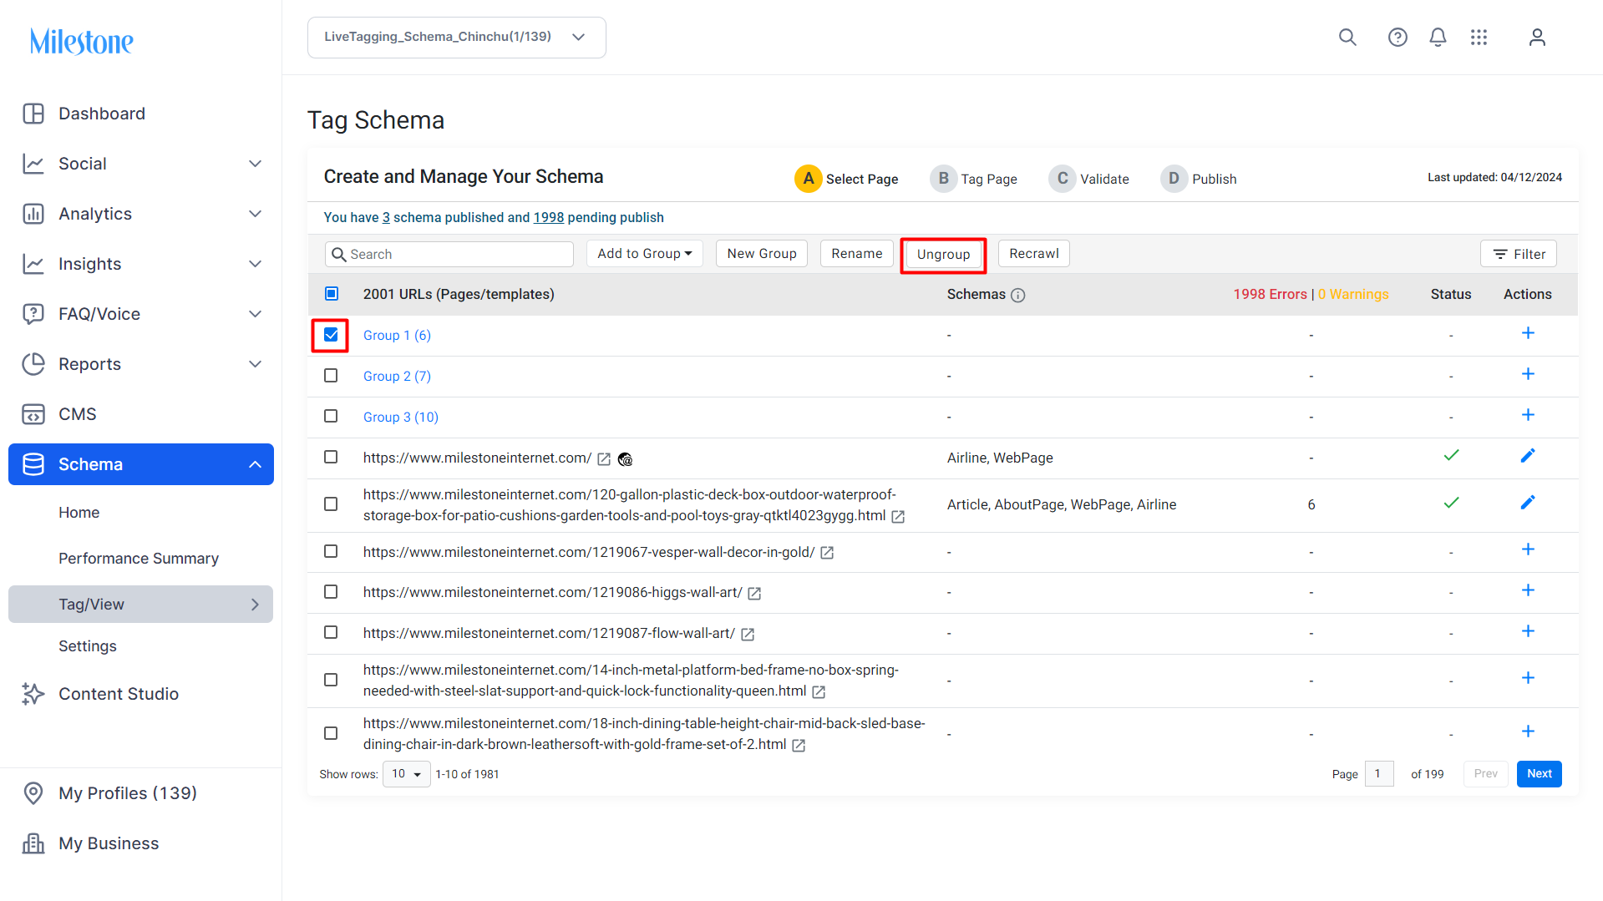The height and width of the screenshot is (901, 1603).
Task: Click the Dashboard sidebar icon
Action: [x=33, y=114]
